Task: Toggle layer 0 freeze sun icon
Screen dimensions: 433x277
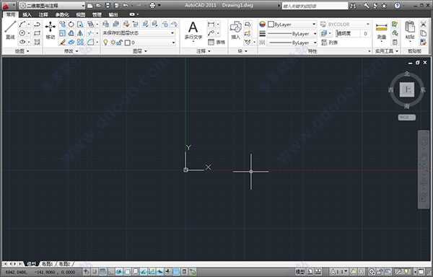Action: coord(113,43)
